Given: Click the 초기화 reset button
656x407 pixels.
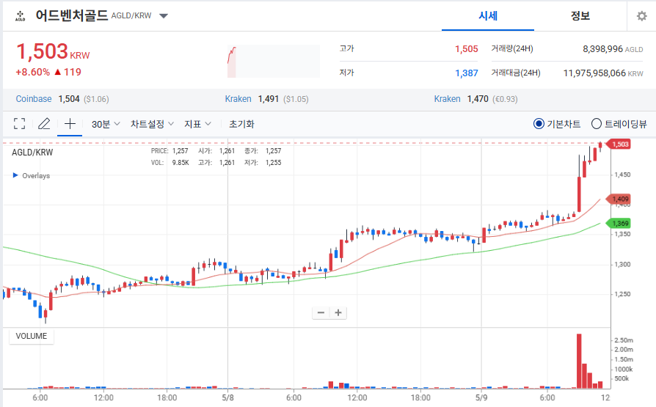Looking at the screenshot, I should (241, 124).
